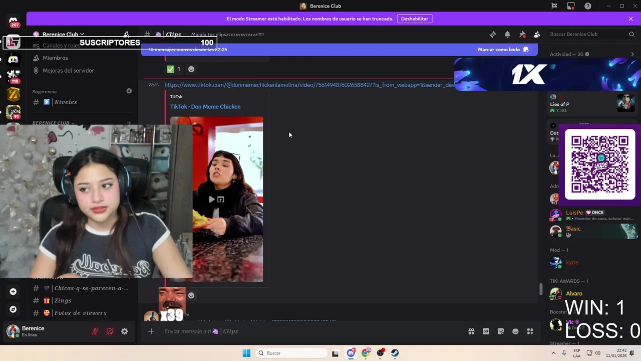Click the Deshabilitar streamer mode button

415,19
